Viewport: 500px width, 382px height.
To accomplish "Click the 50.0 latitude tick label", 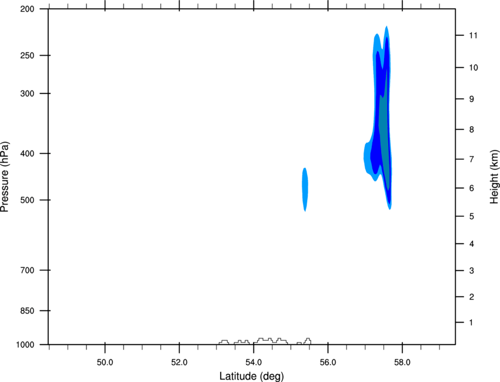I will 105,363.
